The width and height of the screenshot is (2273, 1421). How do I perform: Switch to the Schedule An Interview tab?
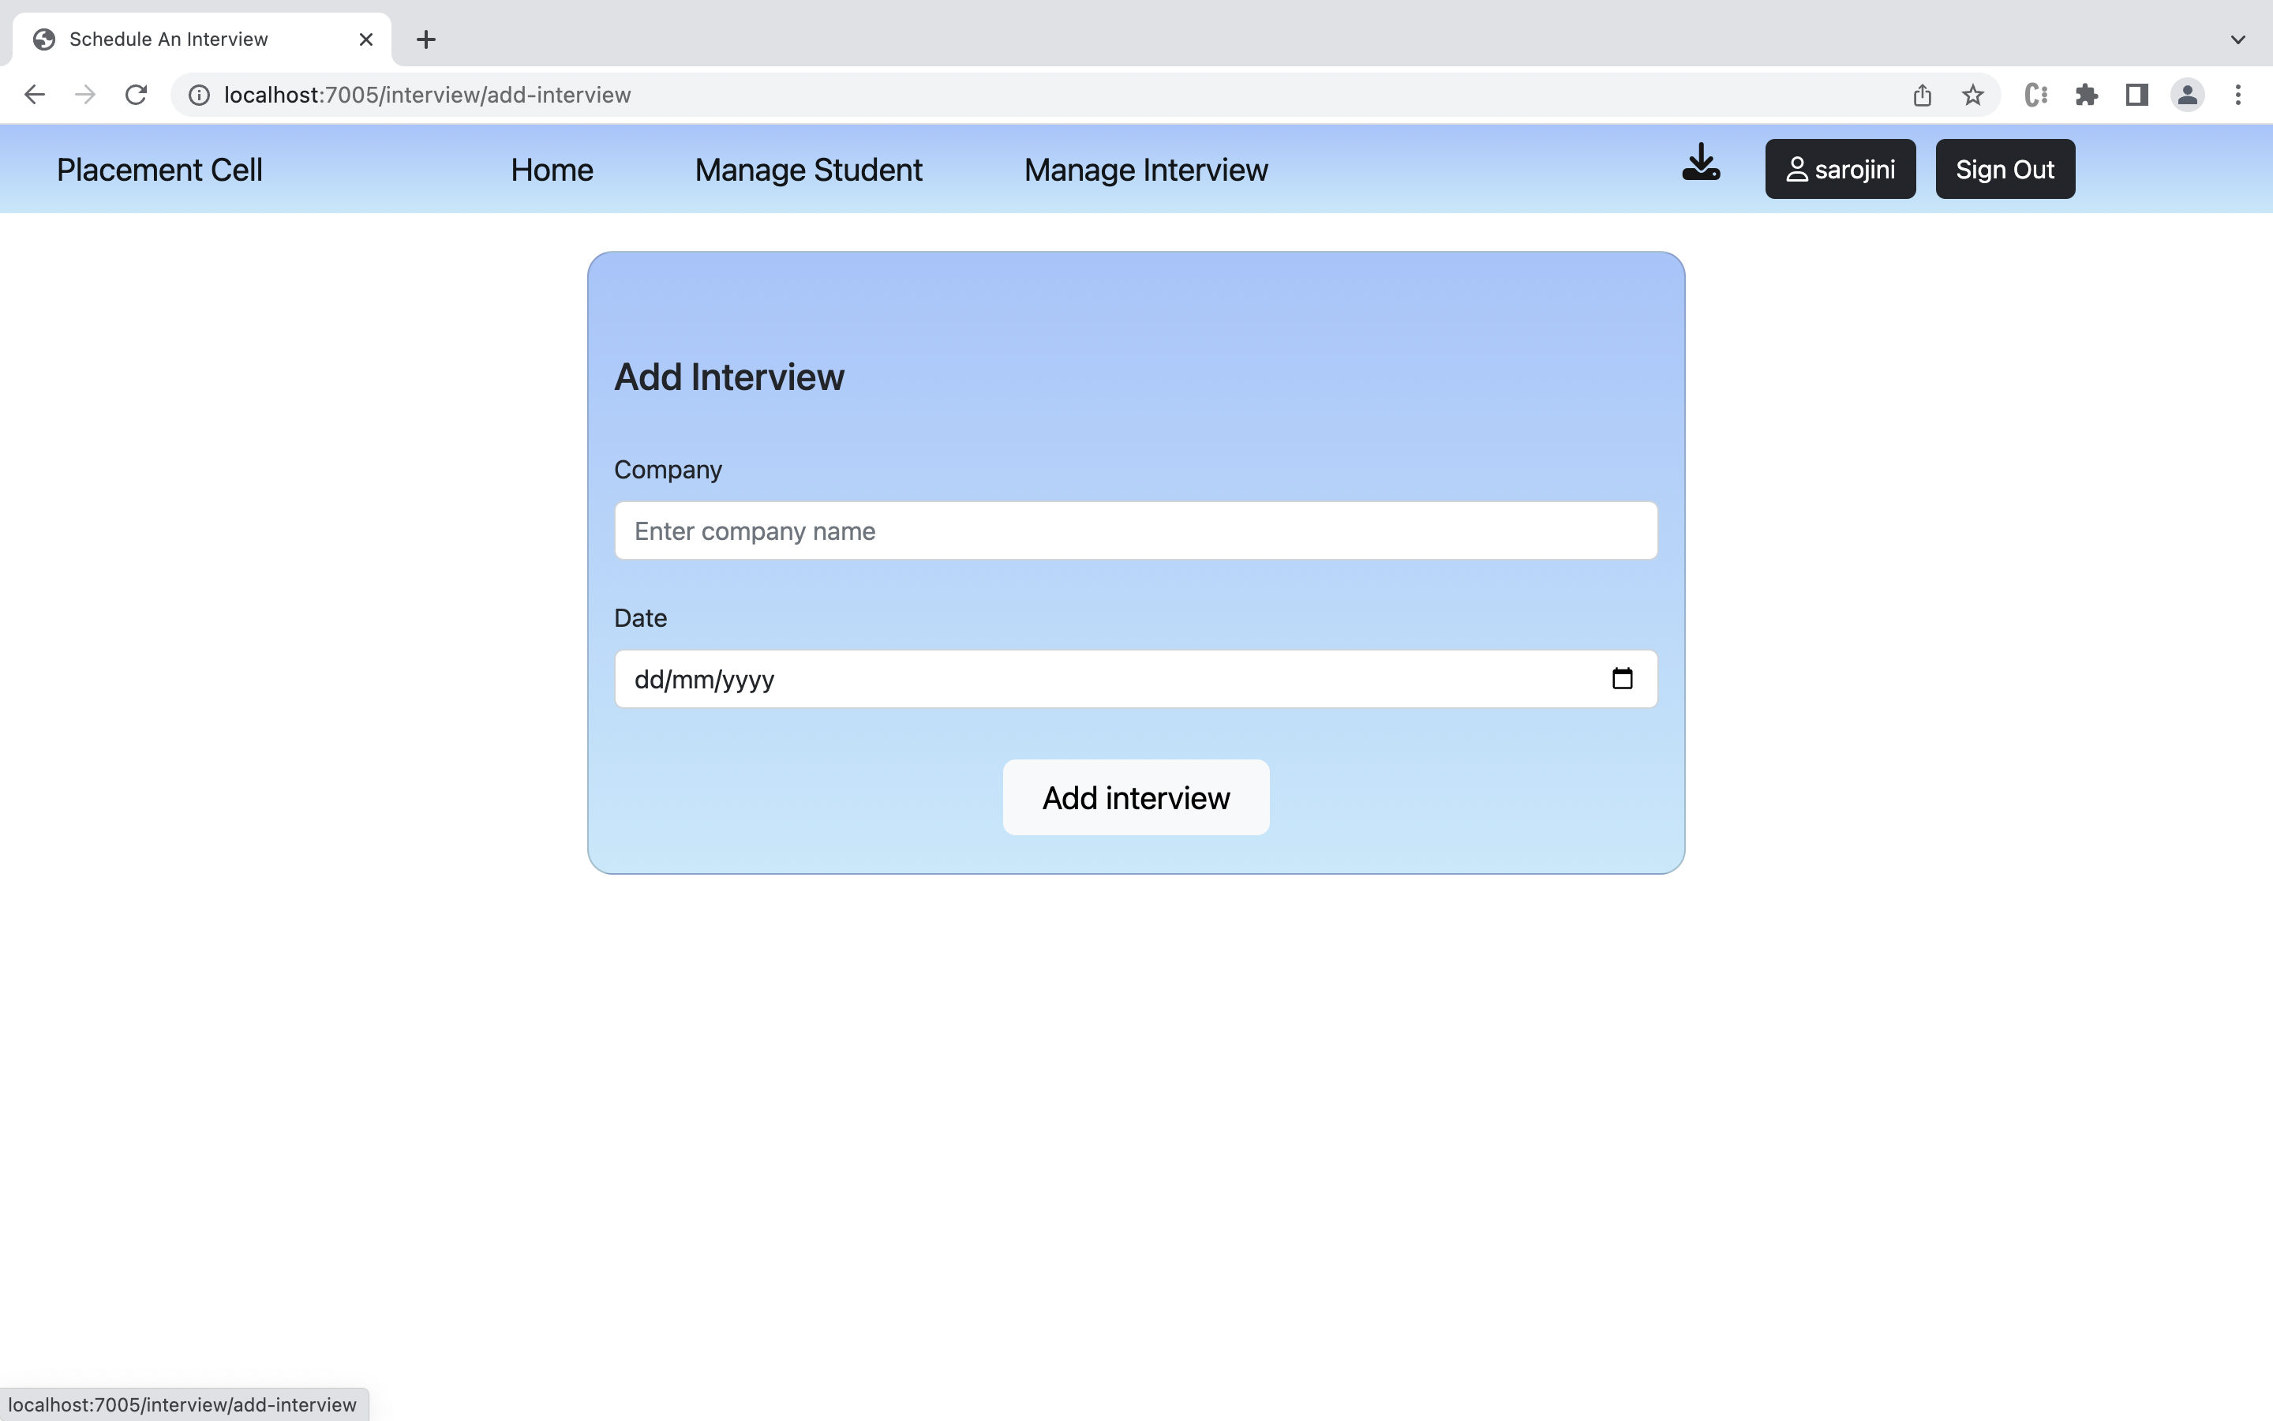pyautogui.click(x=169, y=39)
